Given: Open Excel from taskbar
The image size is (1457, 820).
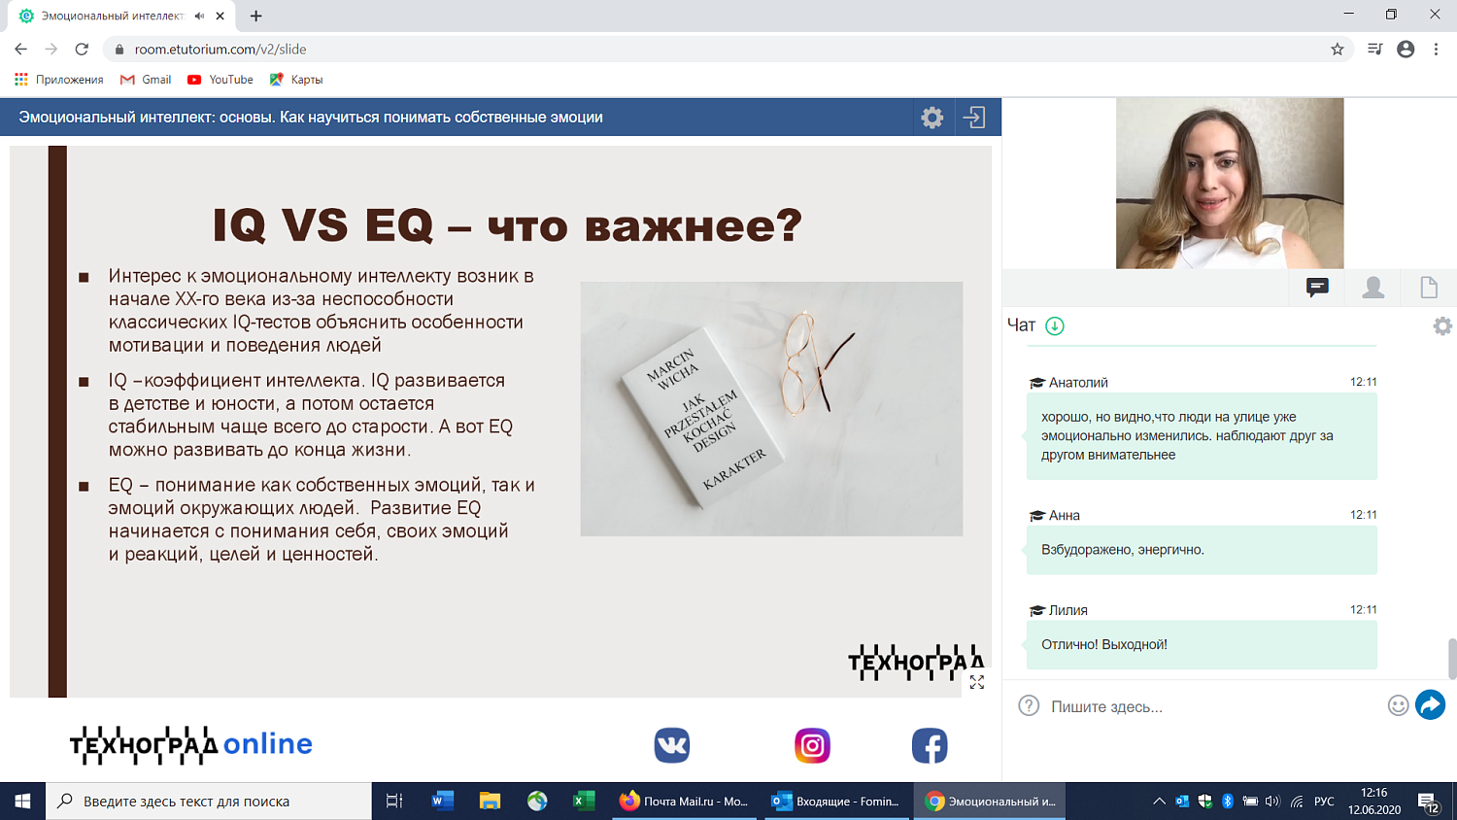Looking at the screenshot, I should pos(584,802).
